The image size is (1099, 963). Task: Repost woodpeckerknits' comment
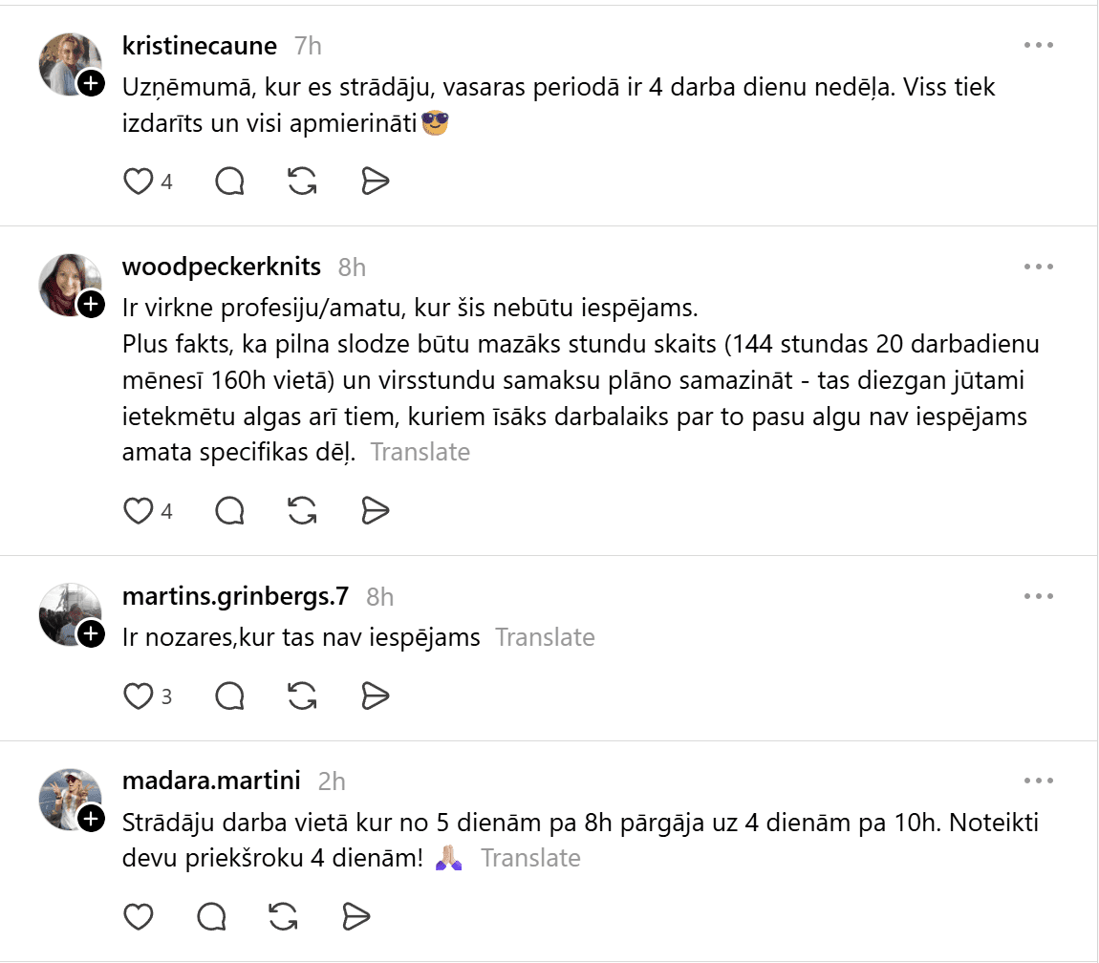pos(302,511)
